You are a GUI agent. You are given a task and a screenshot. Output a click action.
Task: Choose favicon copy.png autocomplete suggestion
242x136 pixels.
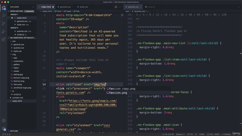click(x=138, y=89)
